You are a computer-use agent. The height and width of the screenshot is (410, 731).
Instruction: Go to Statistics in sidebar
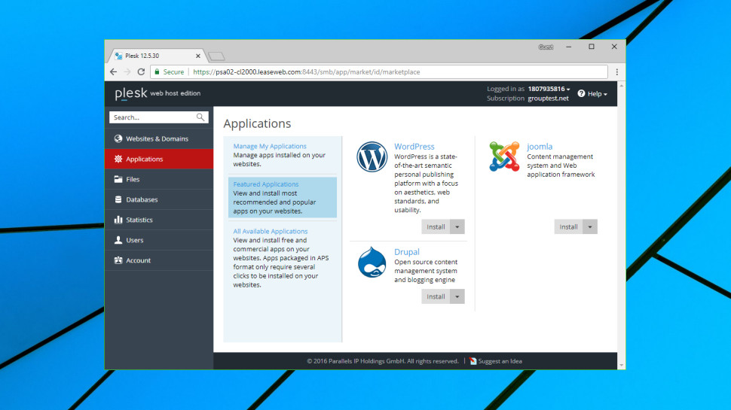point(159,220)
